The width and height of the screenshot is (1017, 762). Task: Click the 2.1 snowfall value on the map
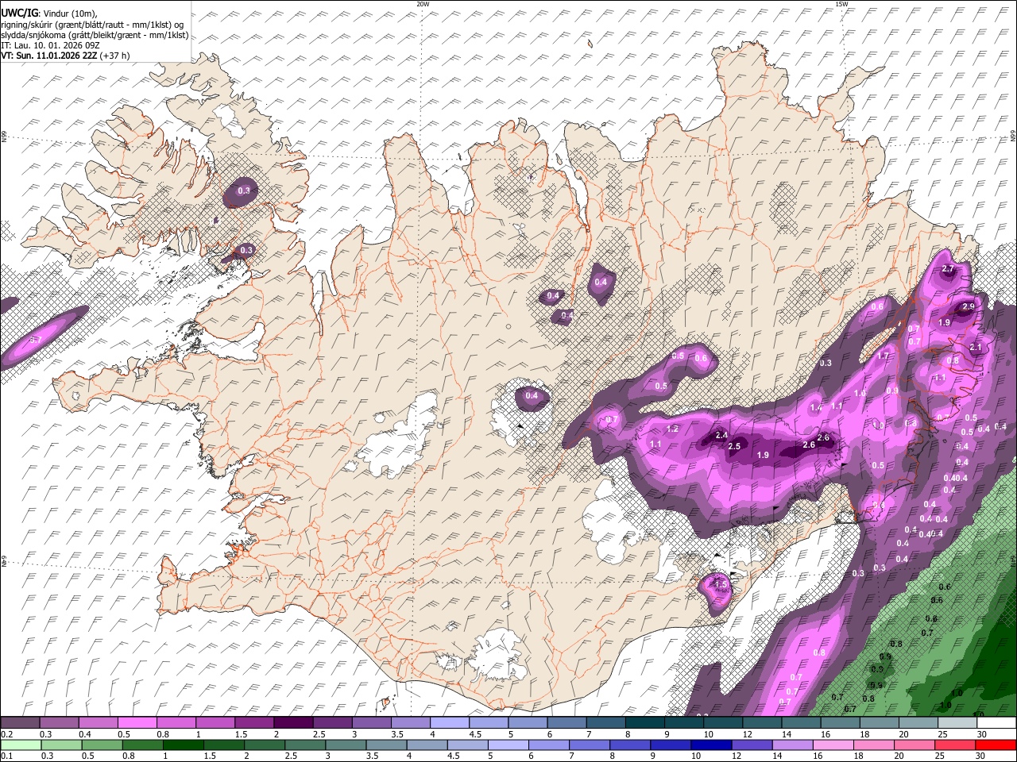coord(976,348)
